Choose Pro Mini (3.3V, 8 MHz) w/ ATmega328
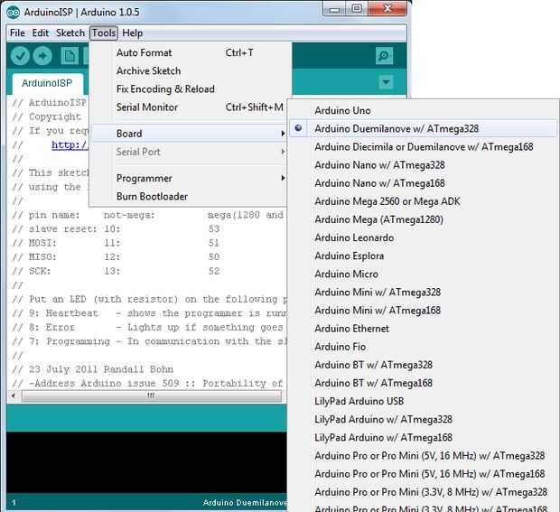The height and width of the screenshot is (512, 560). click(x=424, y=492)
